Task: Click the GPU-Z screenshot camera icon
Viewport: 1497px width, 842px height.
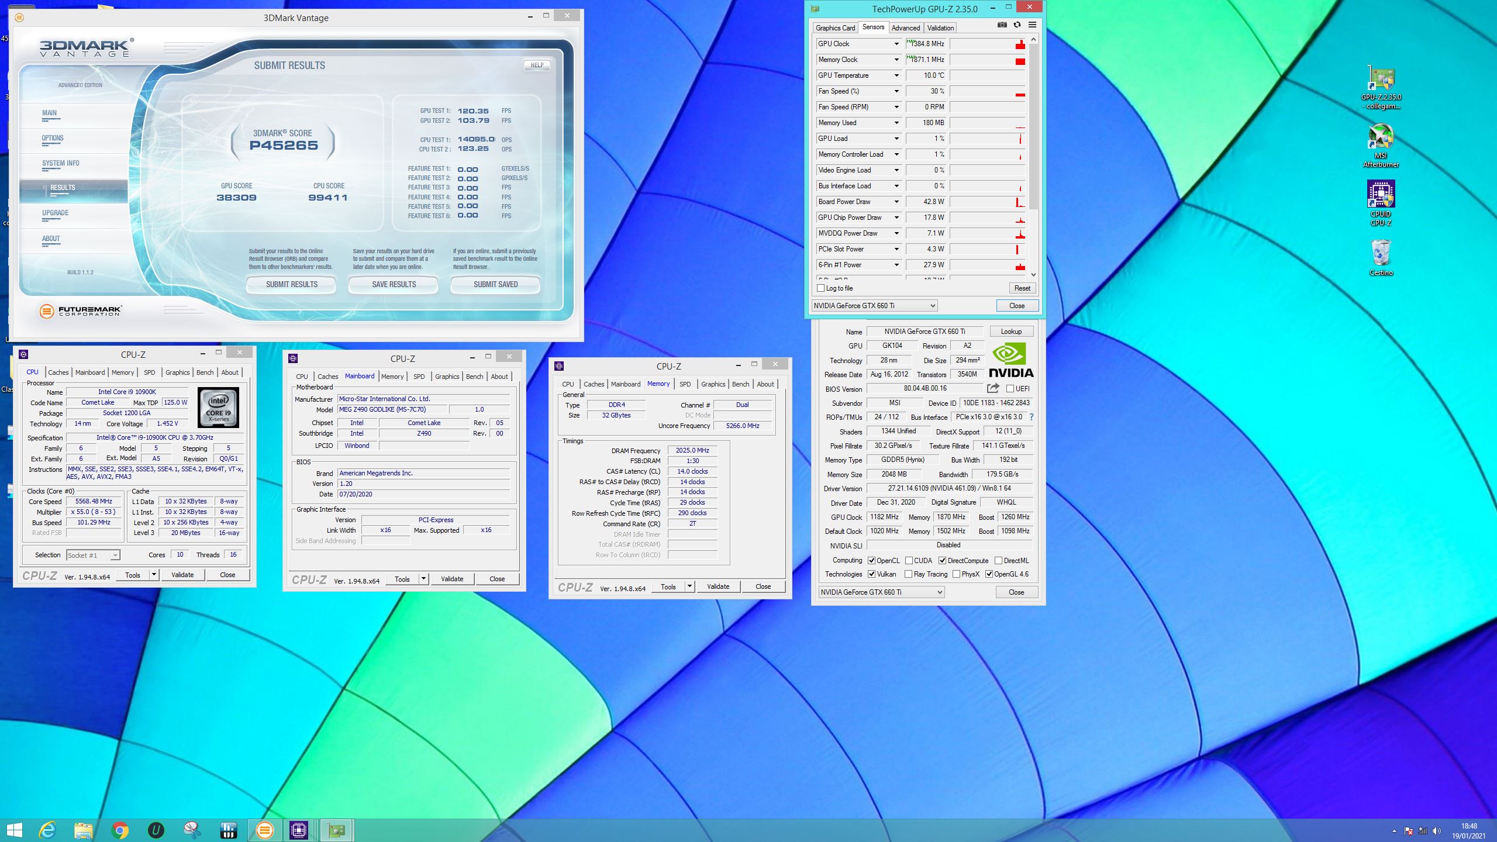Action: [x=1002, y=25]
